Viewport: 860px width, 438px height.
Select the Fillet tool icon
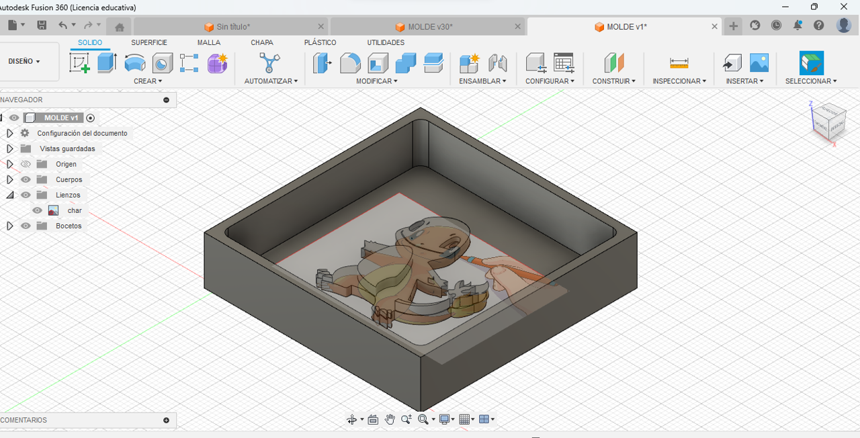[x=350, y=63]
